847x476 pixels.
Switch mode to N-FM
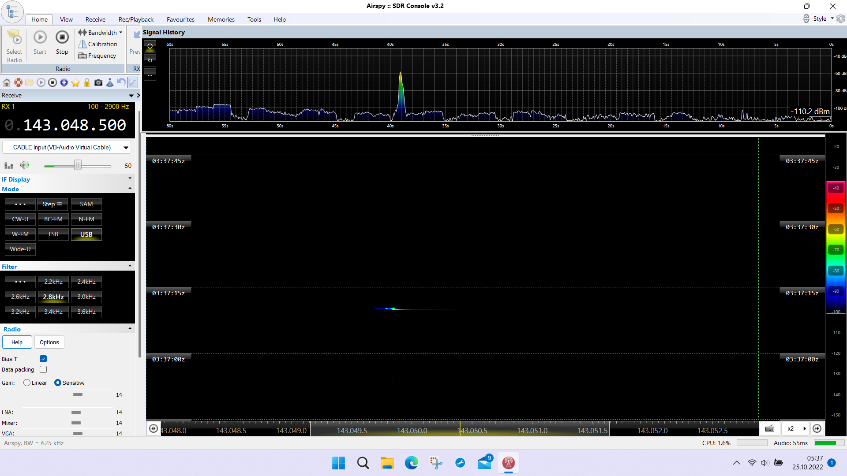pos(86,219)
